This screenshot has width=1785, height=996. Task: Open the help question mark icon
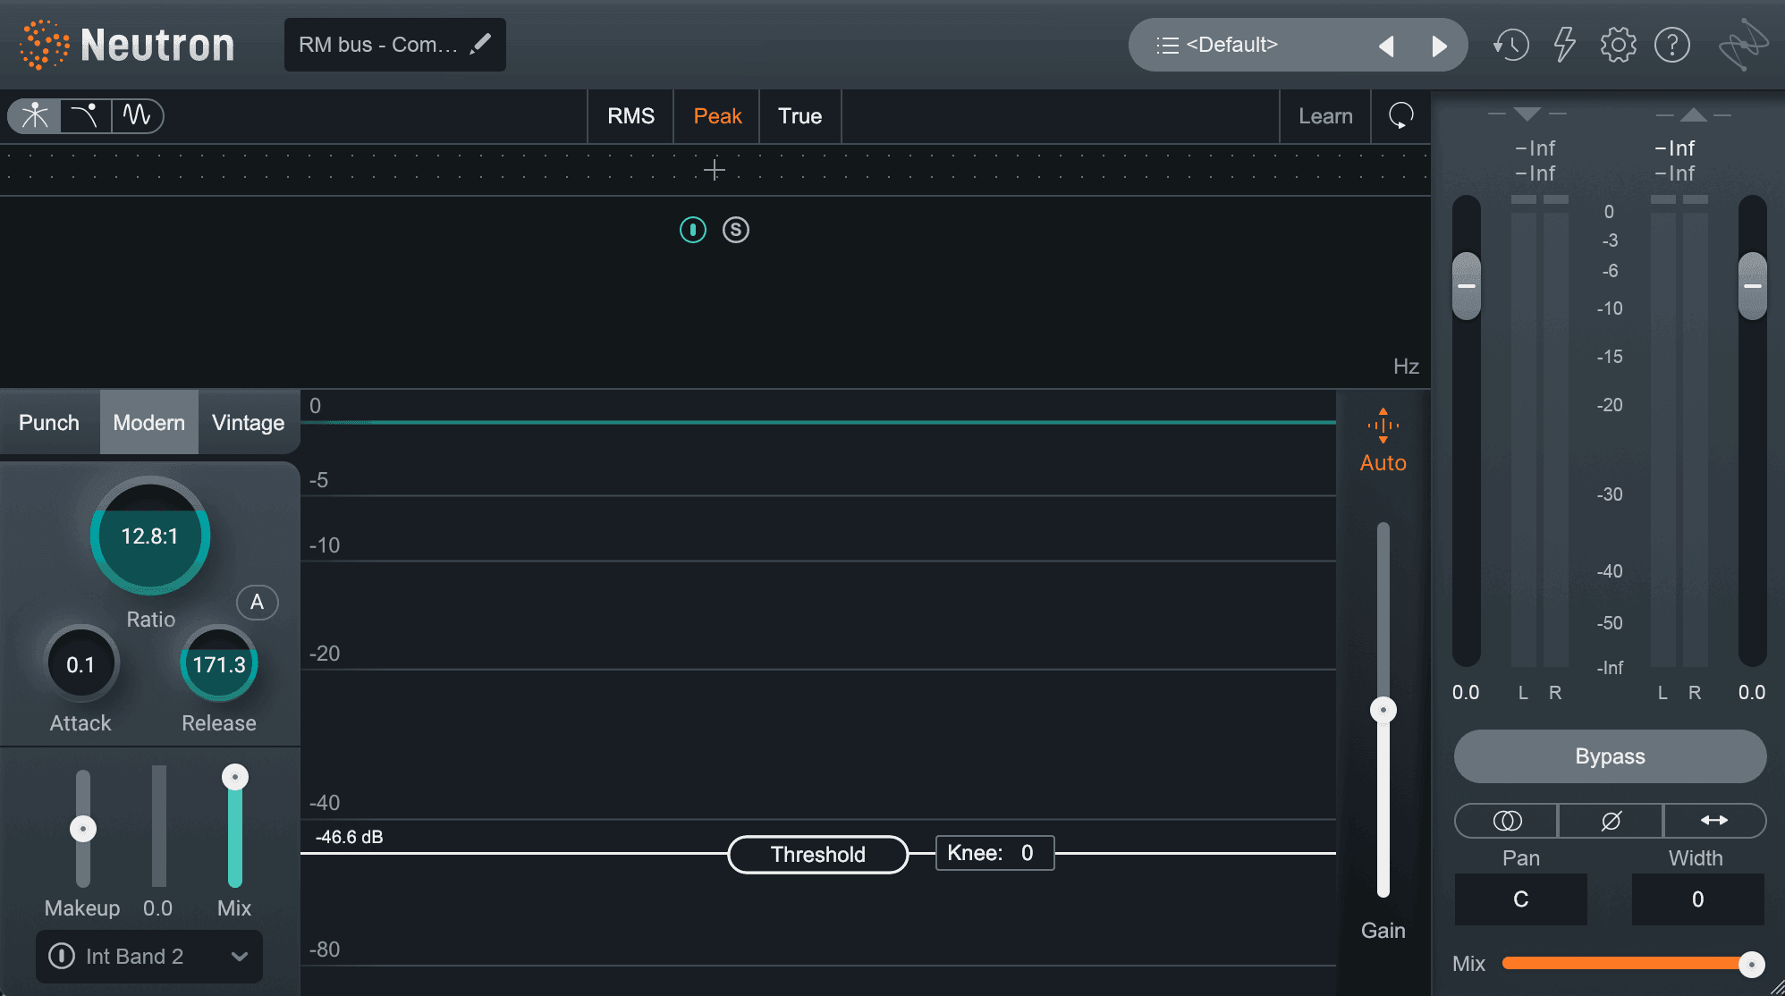[1671, 45]
